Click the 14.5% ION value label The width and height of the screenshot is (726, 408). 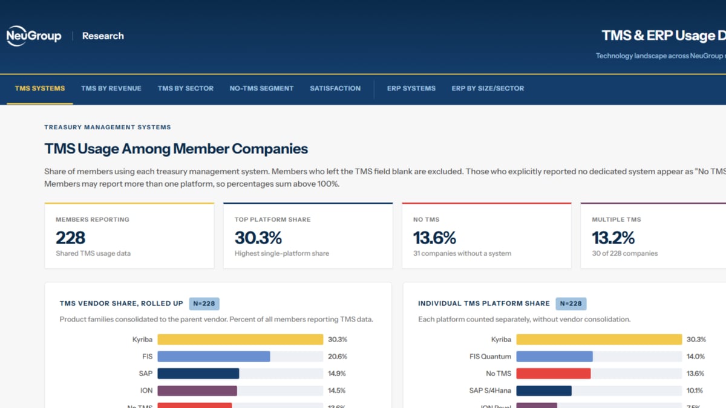click(x=338, y=390)
